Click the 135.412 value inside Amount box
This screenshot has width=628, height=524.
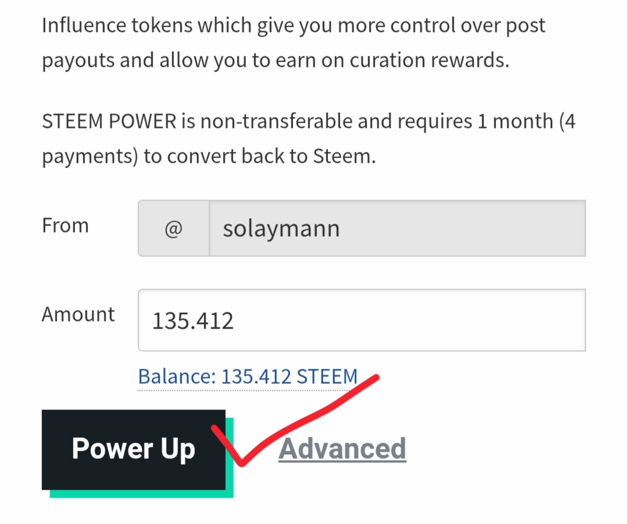tap(192, 321)
